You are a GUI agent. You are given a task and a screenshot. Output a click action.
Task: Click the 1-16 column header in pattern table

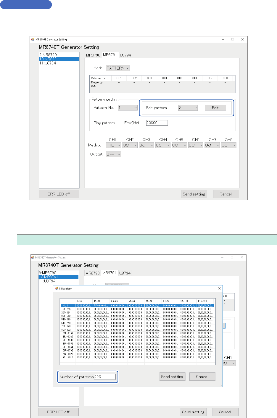[84, 301]
